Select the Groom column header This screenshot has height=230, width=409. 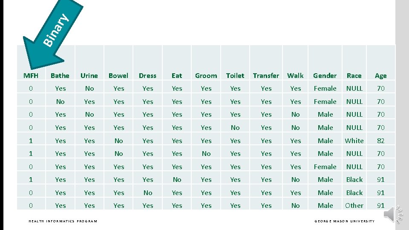pyautogui.click(x=206, y=76)
